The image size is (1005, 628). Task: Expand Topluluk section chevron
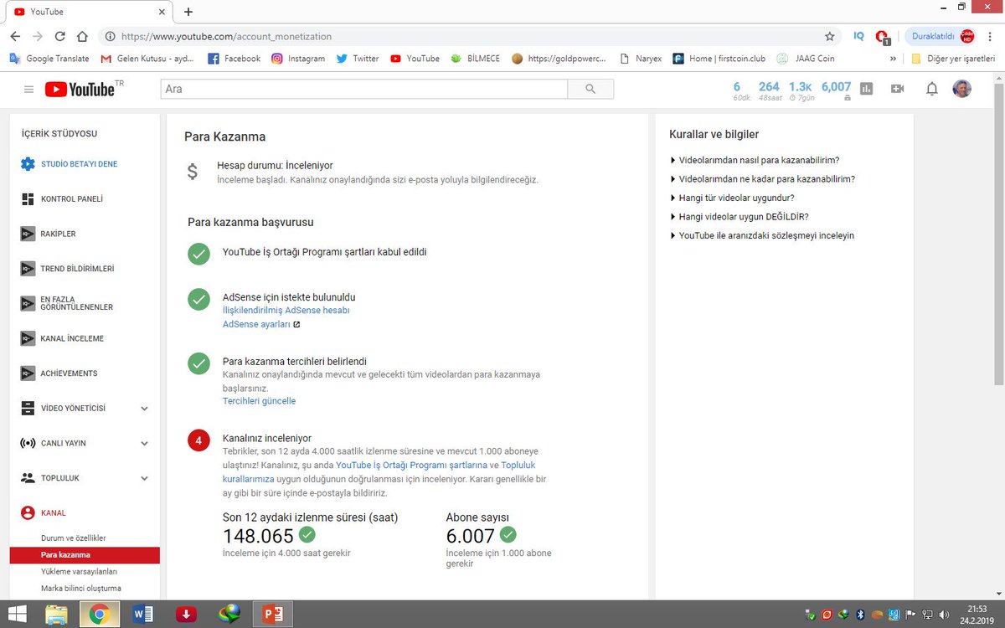144,478
